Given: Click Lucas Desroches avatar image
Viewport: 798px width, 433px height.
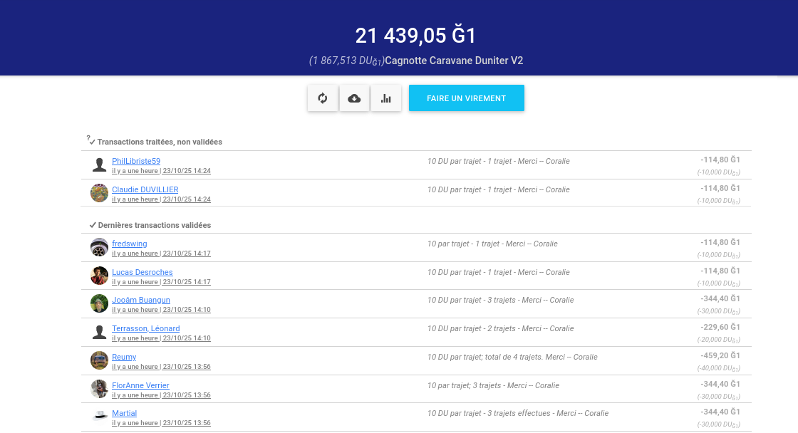Looking at the screenshot, I should pyautogui.click(x=99, y=276).
